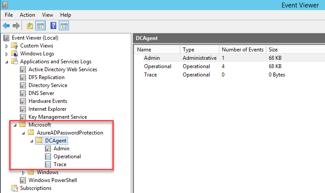325x193 pixels.
Task: Click the event count '4' cell
Action: click(x=223, y=66)
